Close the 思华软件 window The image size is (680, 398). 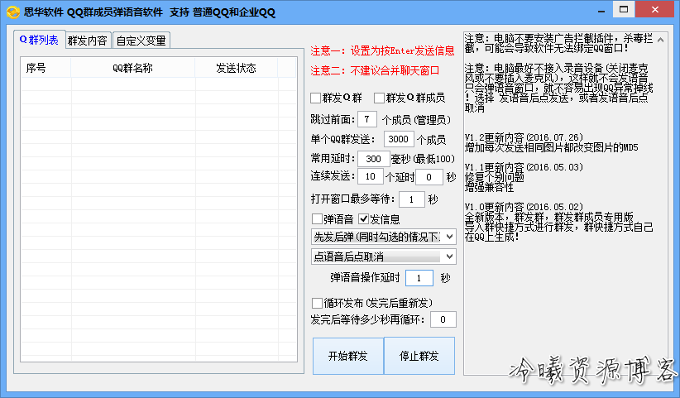click(x=655, y=10)
